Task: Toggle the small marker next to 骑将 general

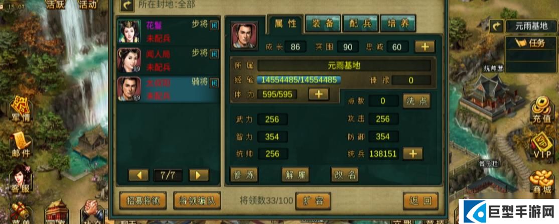Action: [214, 83]
